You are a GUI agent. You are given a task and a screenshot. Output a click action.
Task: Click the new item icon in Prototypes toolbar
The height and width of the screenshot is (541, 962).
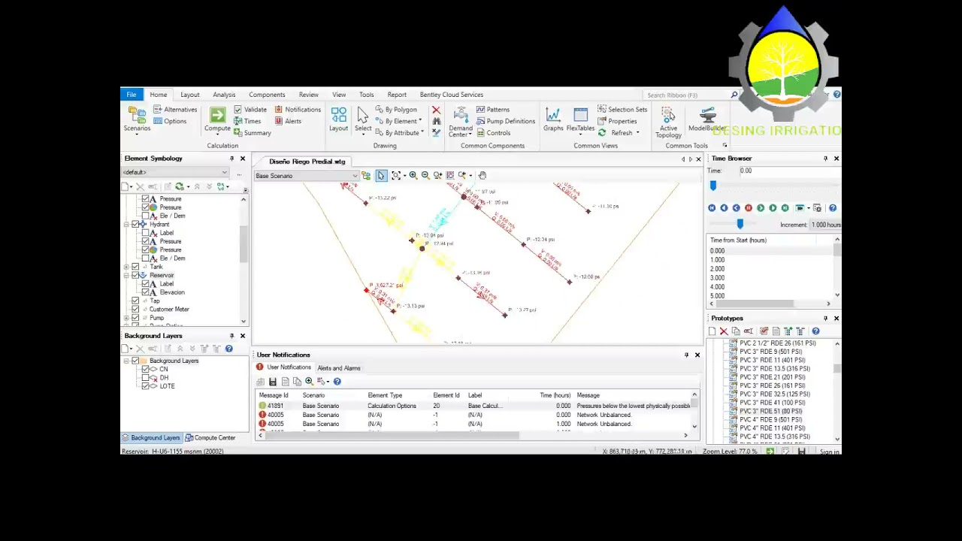[712, 331]
